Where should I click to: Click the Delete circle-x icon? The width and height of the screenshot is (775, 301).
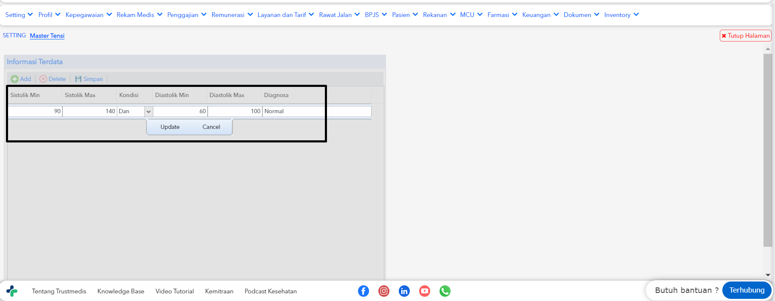[x=43, y=79]
